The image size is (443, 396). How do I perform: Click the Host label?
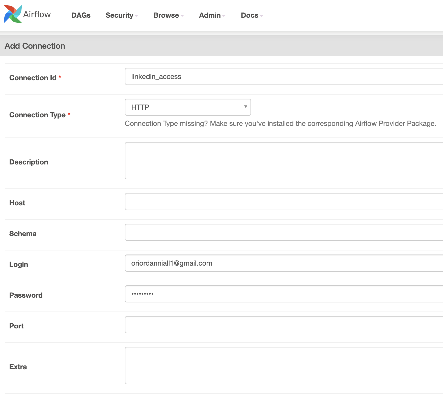17,203
